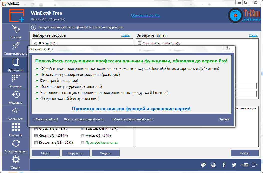Viewport: 263px width, 173px height.
Task: Open the YouTube channel icon
Action: click(x=244, y=165)
